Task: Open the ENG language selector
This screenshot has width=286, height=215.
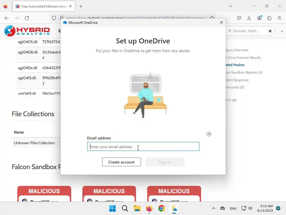Action: pyautogui.click(x=233, y=208)
